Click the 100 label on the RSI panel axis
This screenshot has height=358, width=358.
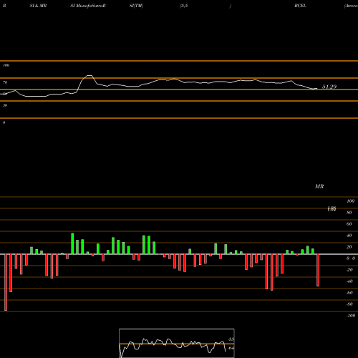pos(6,65)
